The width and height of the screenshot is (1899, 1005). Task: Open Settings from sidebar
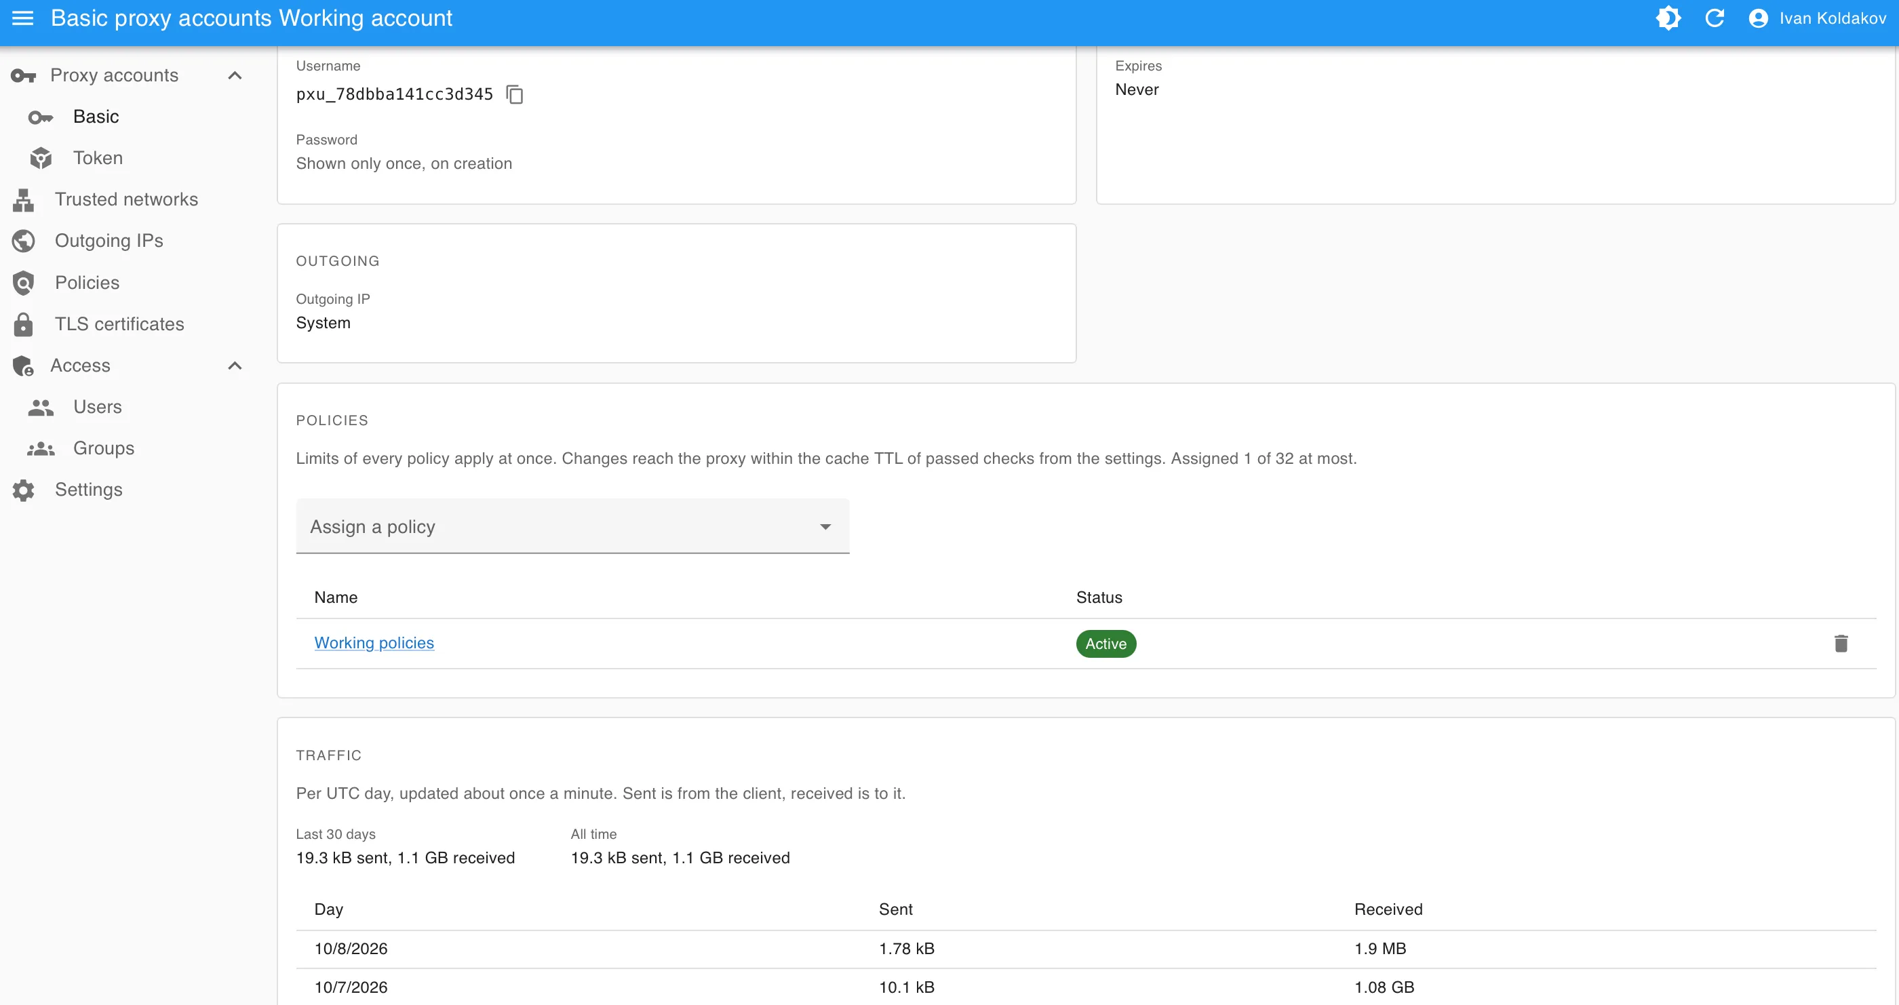pos(88,490)
